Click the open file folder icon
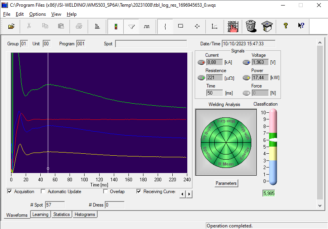The image size is (328, 229). click(11, 26)
